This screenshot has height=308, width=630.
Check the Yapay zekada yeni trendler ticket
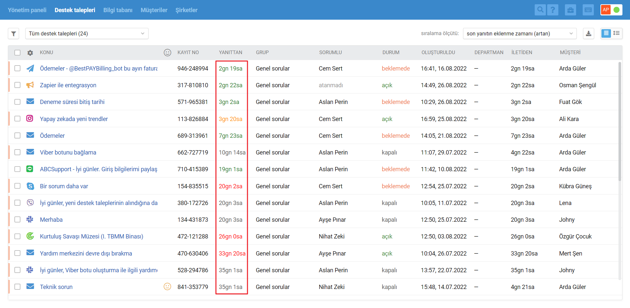17,118
